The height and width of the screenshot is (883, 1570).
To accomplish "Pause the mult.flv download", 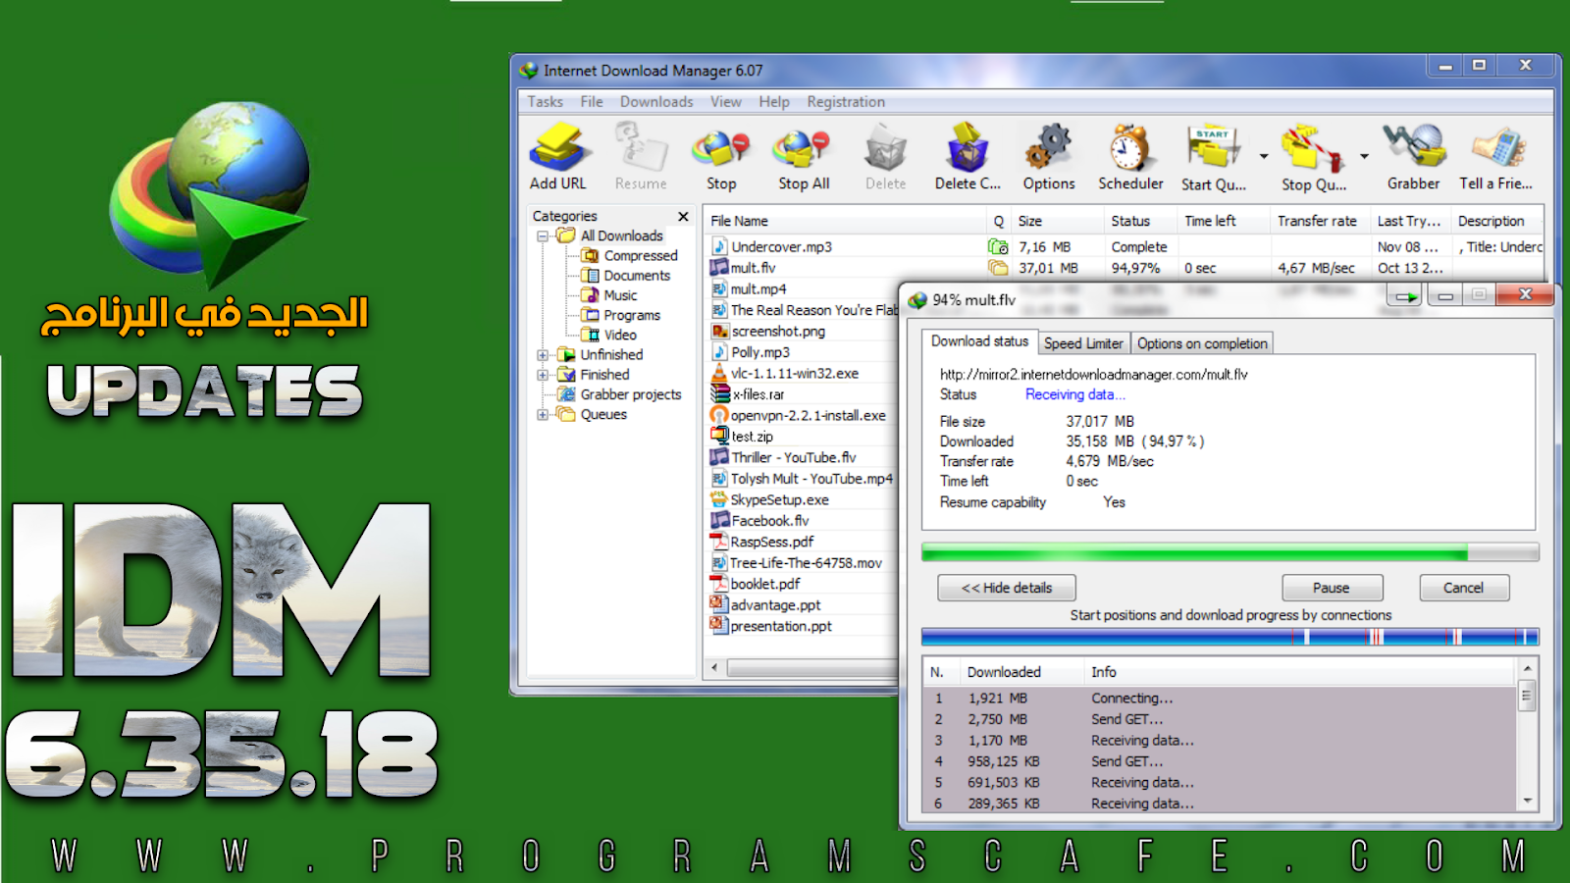I will 1332,588.
